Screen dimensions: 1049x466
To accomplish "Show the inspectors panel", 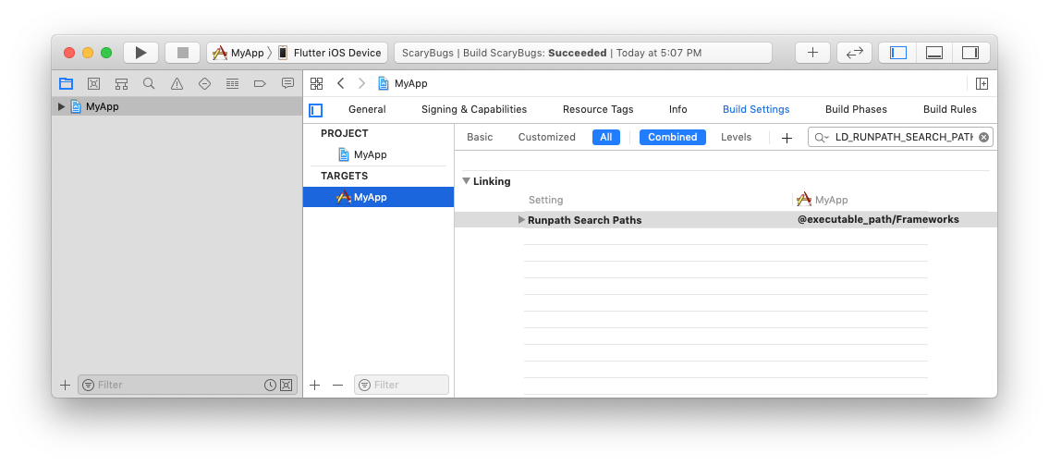I will coord(970,53).
